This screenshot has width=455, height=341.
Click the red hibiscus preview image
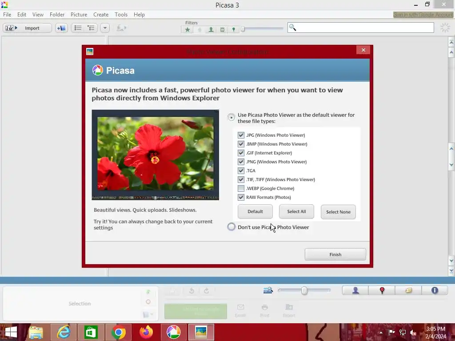click(x=155, y=155)
